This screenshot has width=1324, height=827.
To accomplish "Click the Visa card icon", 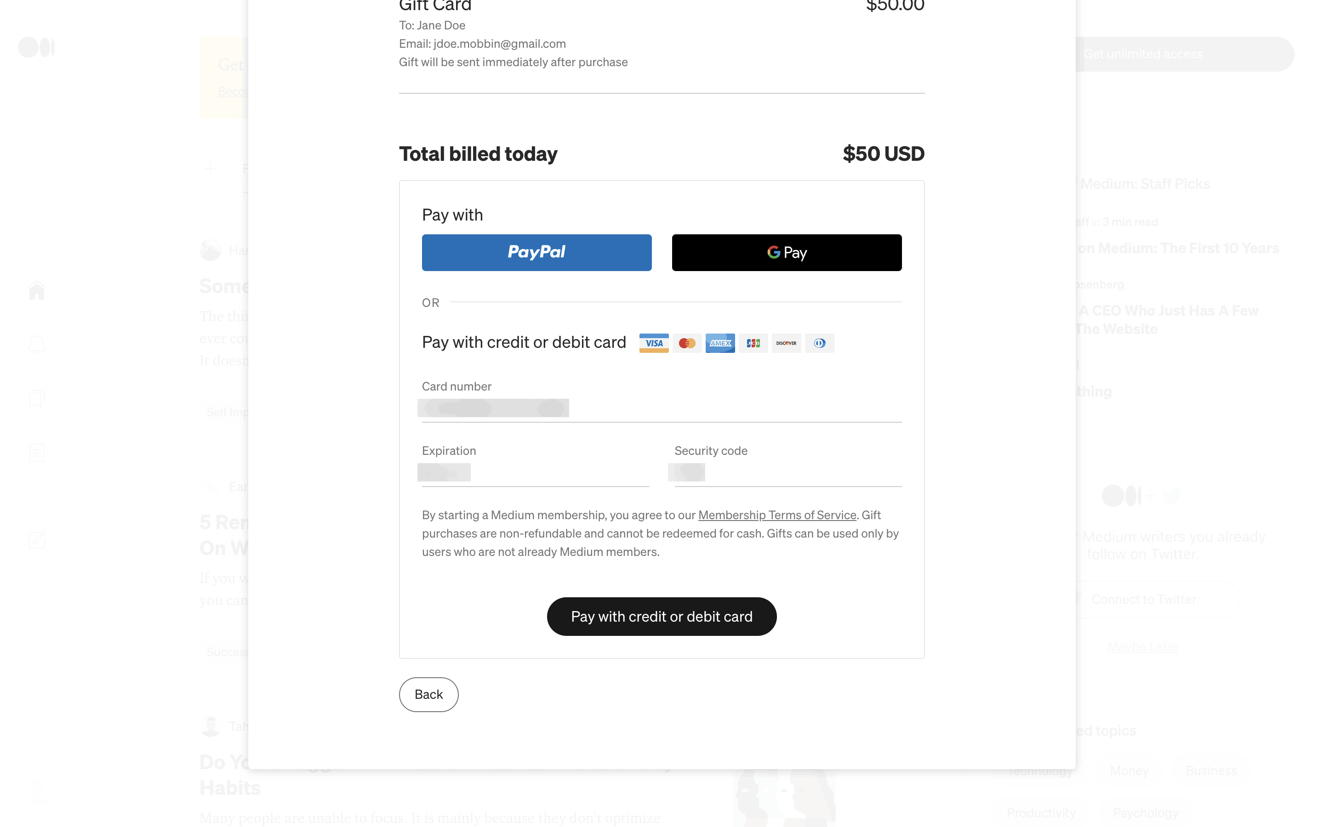I will click(x=654, y=343).
